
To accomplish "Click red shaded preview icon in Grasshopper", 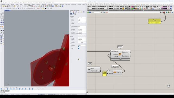I will click(164, 12).
